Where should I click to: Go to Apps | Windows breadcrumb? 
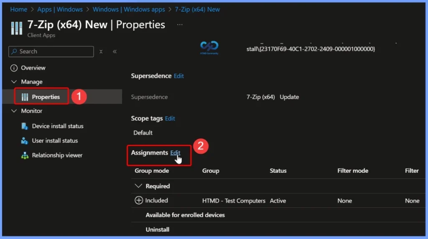click(x=60, y=10)
